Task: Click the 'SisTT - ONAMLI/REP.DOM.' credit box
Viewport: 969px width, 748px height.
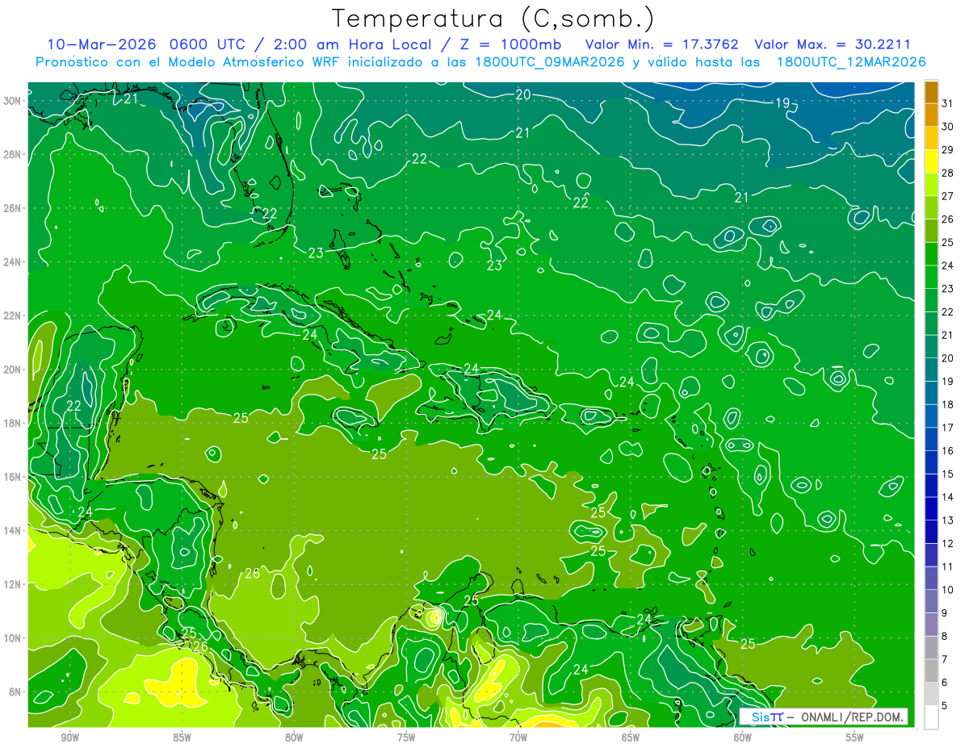Action: (x=824, y=717)
